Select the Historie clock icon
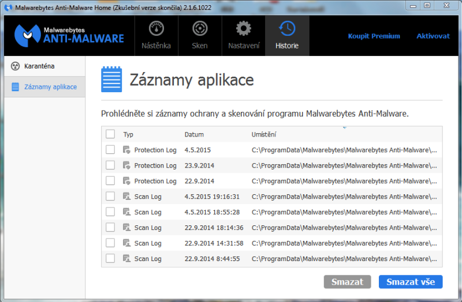The image size is (462, 302). tap(287, 29)
